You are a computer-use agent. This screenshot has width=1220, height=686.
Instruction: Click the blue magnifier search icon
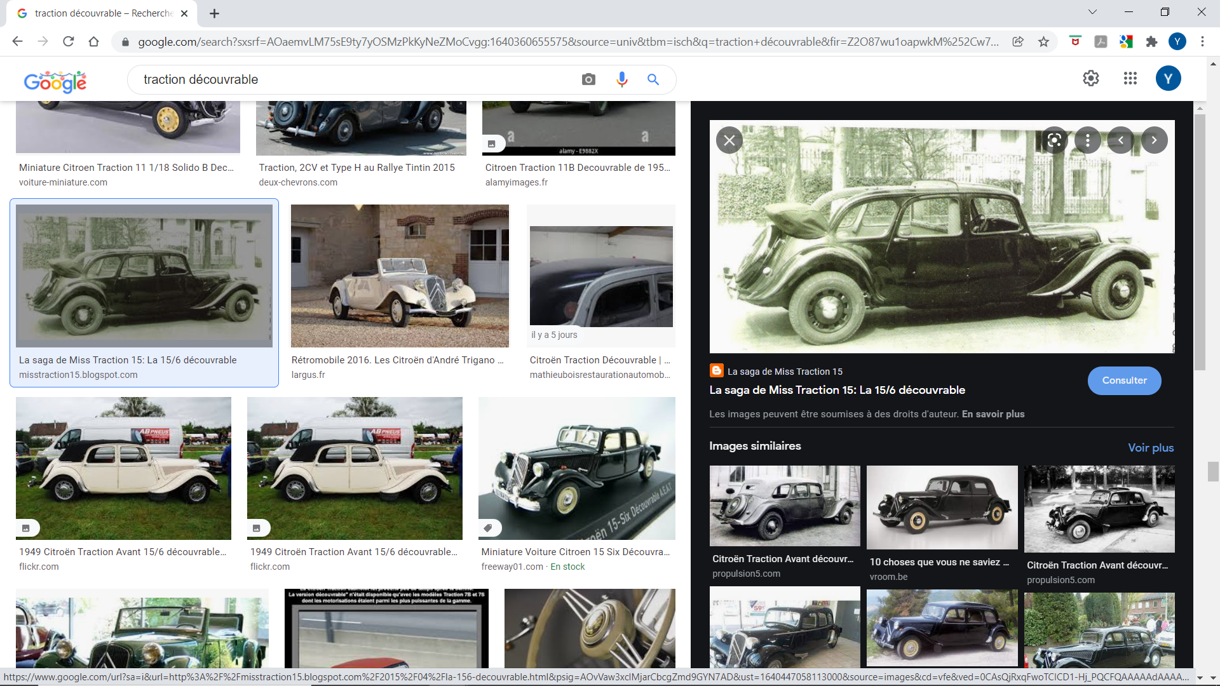click(653, 79)
